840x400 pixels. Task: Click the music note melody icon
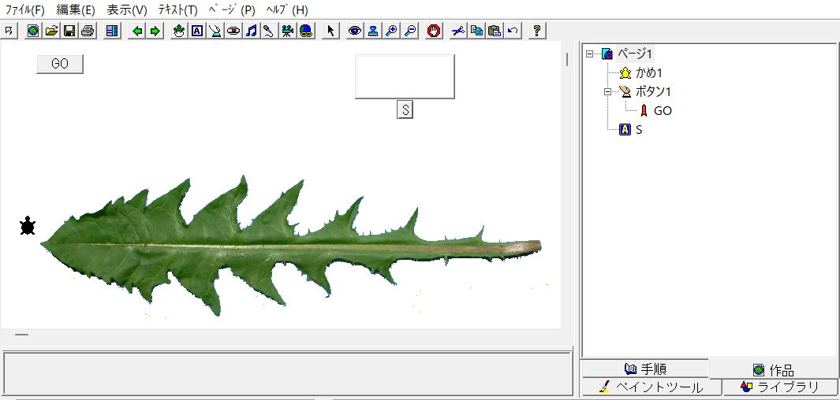pos(252,31)
